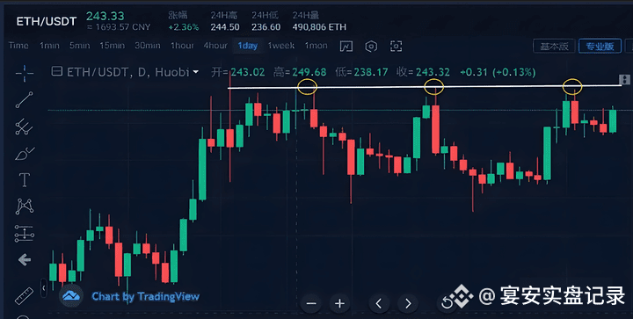633x319 pixels.
Task: Select the text annotation tool
Action: click(25, 180)
